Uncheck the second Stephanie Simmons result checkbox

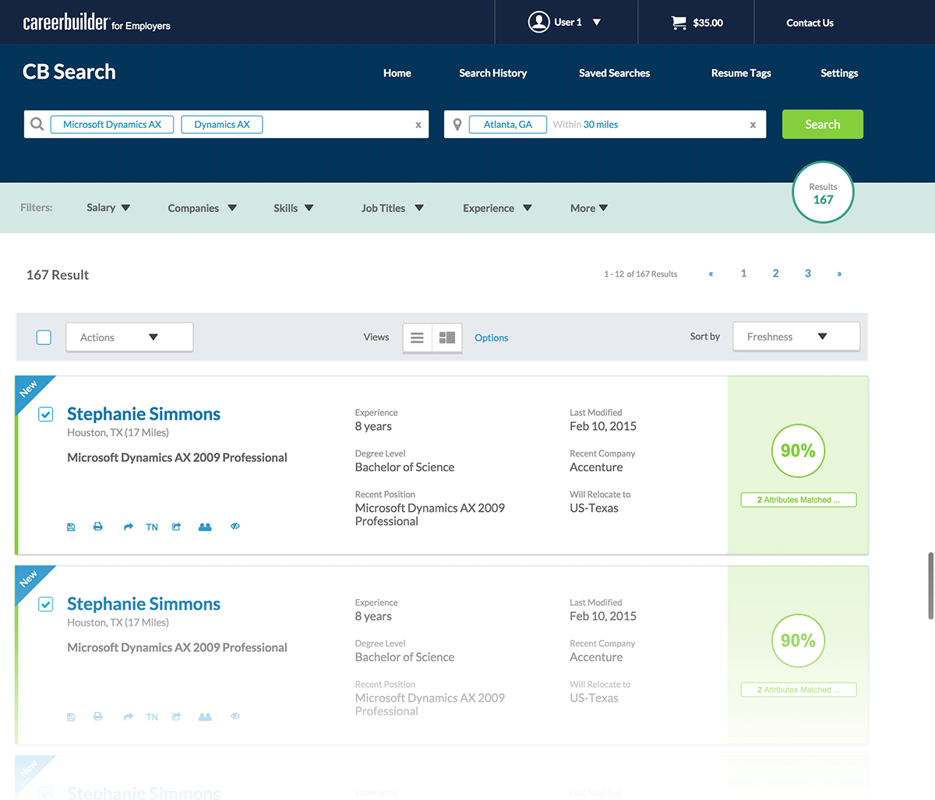pyautogui.click(x=45, y=604)
